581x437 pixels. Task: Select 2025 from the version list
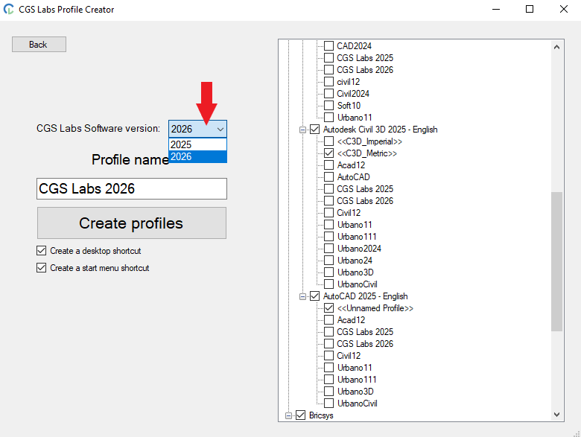[197, 144]
